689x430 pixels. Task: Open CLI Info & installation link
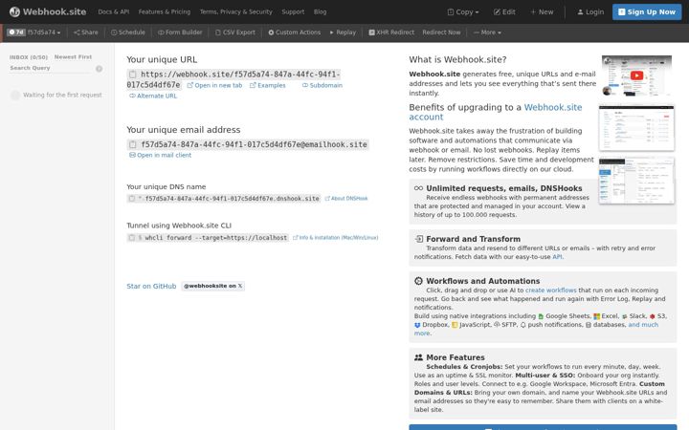[335, 238]
